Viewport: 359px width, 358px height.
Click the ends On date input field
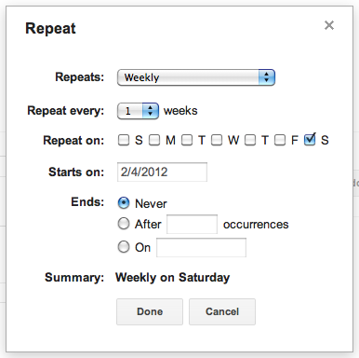click(x=202, y=248)
